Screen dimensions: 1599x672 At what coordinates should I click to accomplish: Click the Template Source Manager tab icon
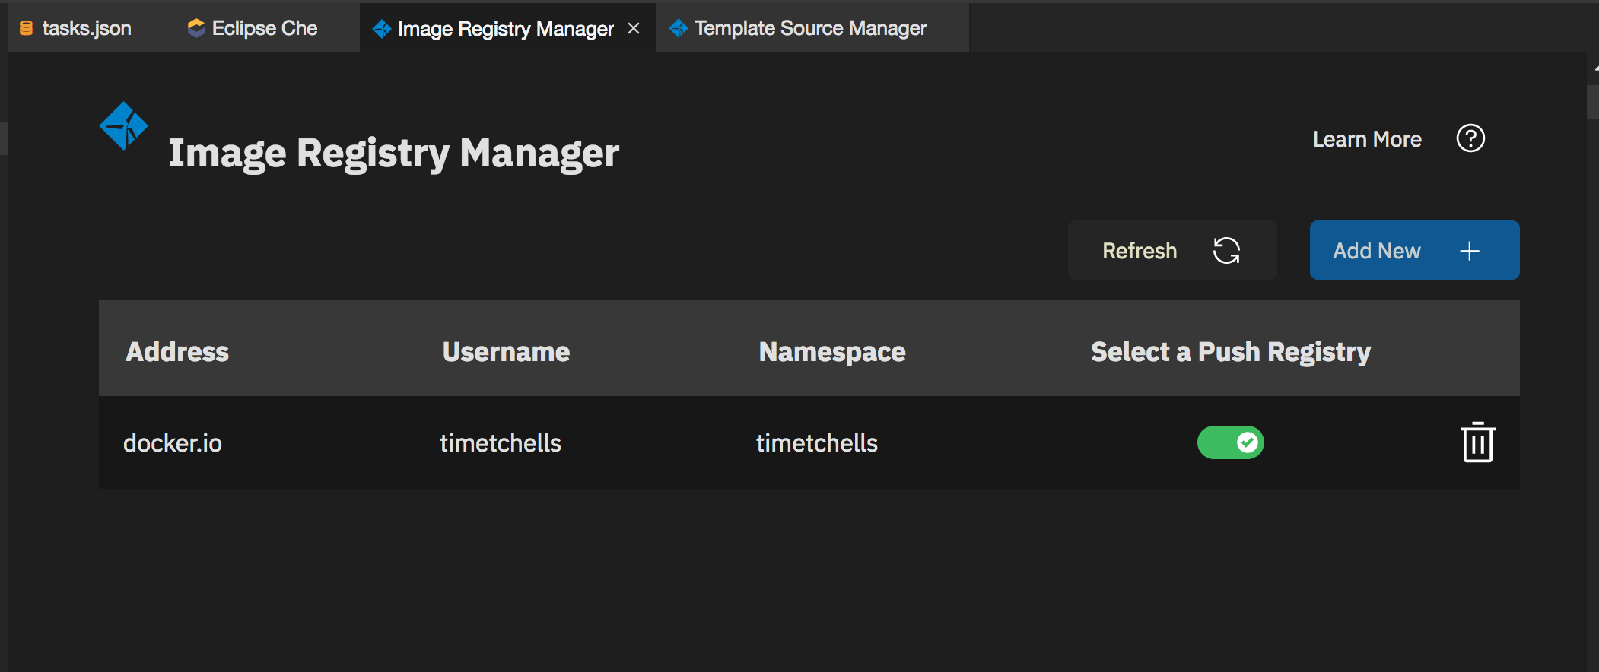(679, 28)
